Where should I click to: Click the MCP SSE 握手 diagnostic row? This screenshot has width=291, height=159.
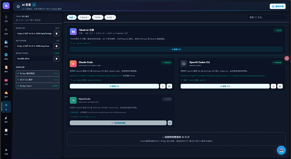pyautogui.click(x=38, y=79)
